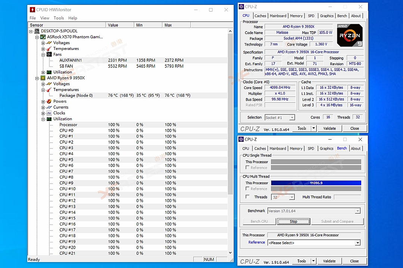Tick the Single Thread Reference checkbox

(x=247, y=167)
